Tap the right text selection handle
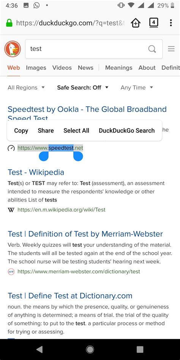The height and width of the screenshot is (360, 180). (78, 156)
